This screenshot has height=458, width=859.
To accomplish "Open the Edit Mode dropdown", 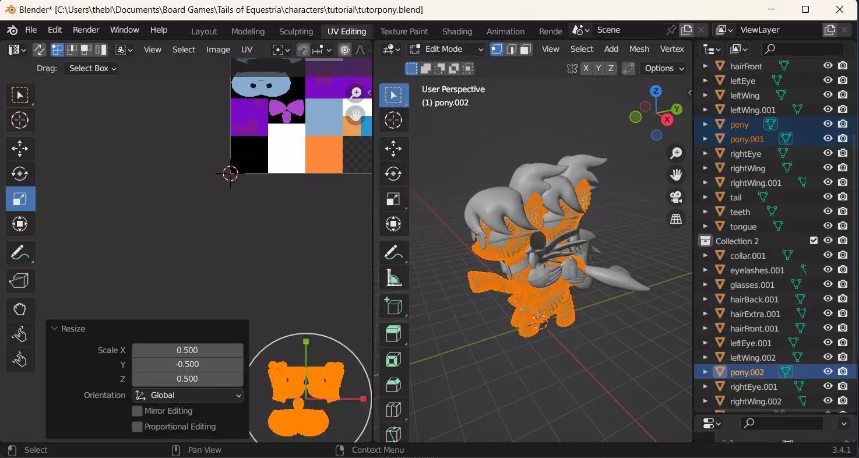I will [x=446, y=50].
